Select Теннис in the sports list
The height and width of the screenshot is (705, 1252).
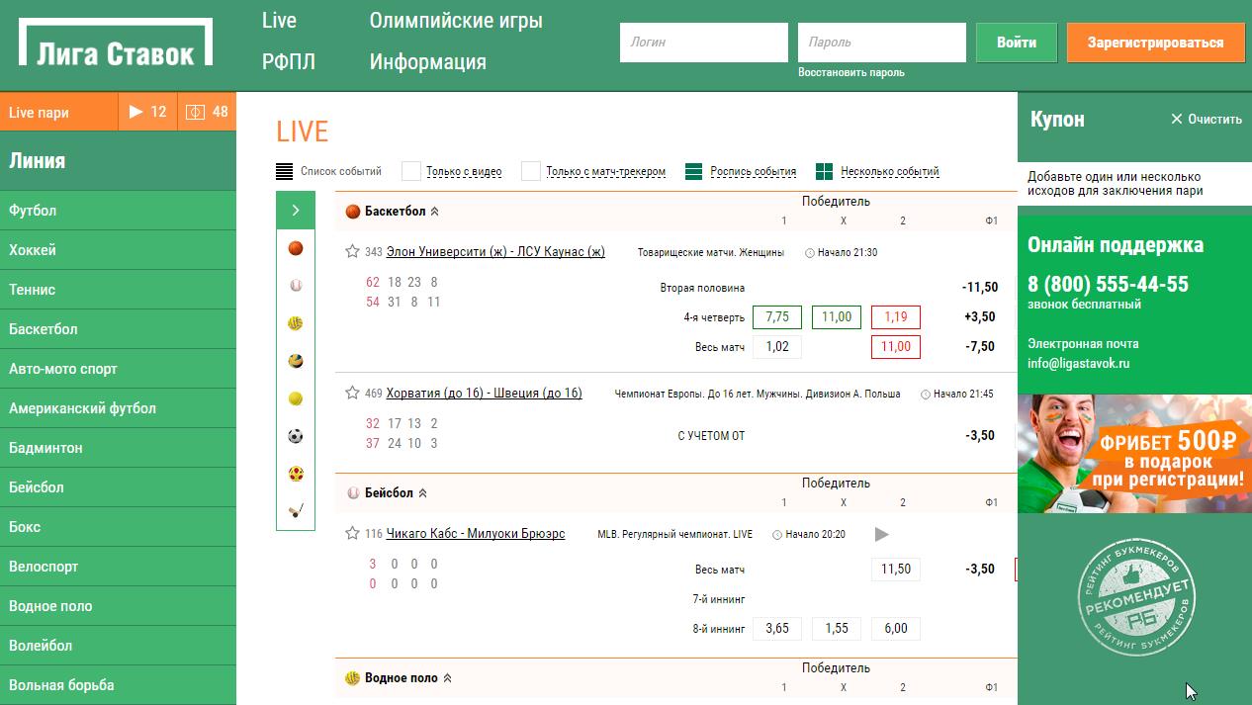click(x=118, y=290)
